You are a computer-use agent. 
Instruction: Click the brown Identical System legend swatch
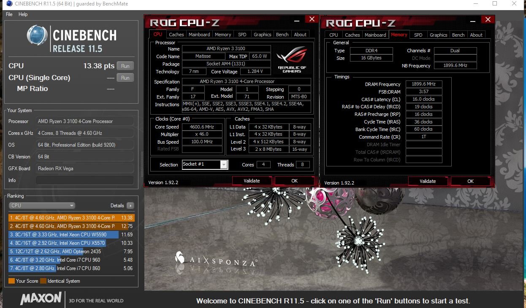[x=43, y=281]
